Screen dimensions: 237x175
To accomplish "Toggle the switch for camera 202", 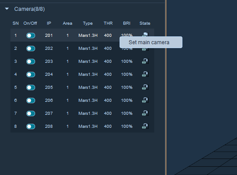I will pyautogui.click(x=31, y=49).
